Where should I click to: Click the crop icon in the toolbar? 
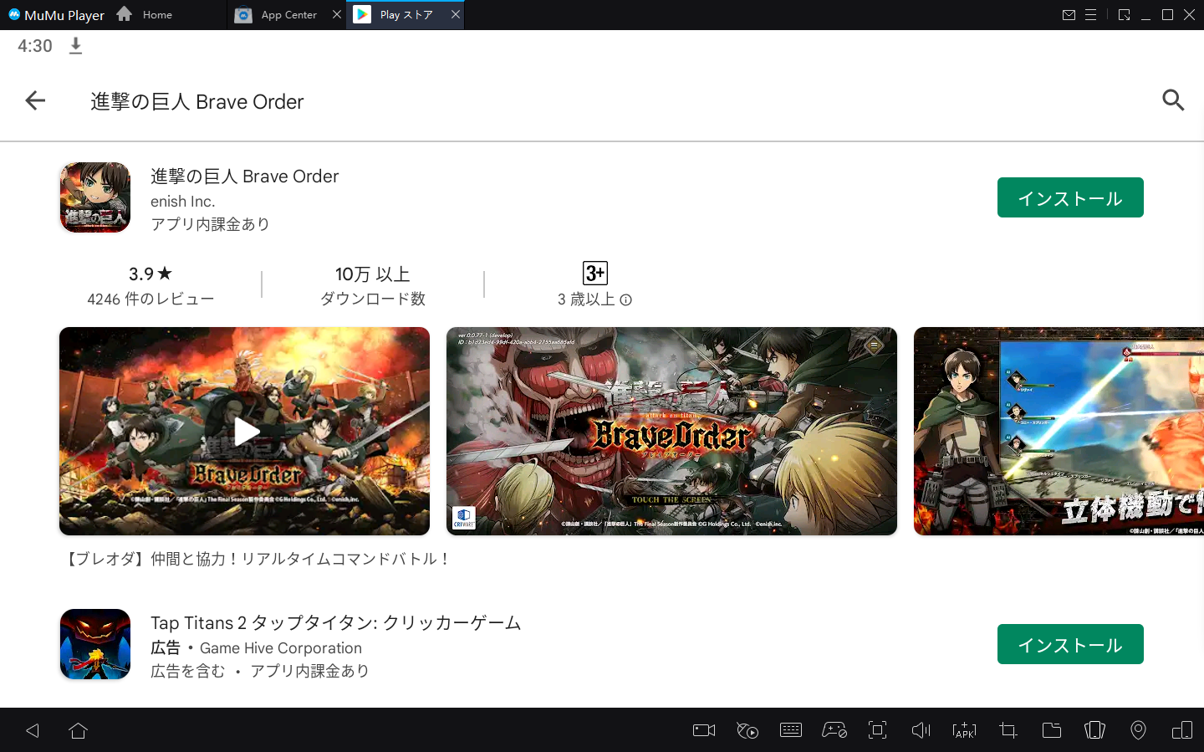(x=1008, y=730)
